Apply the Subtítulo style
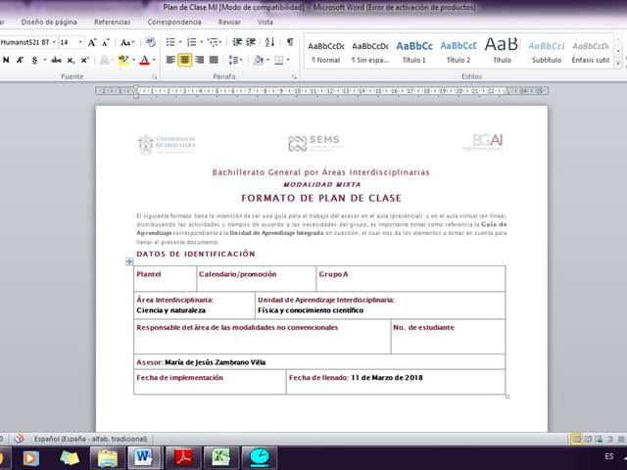 [547, 52]
